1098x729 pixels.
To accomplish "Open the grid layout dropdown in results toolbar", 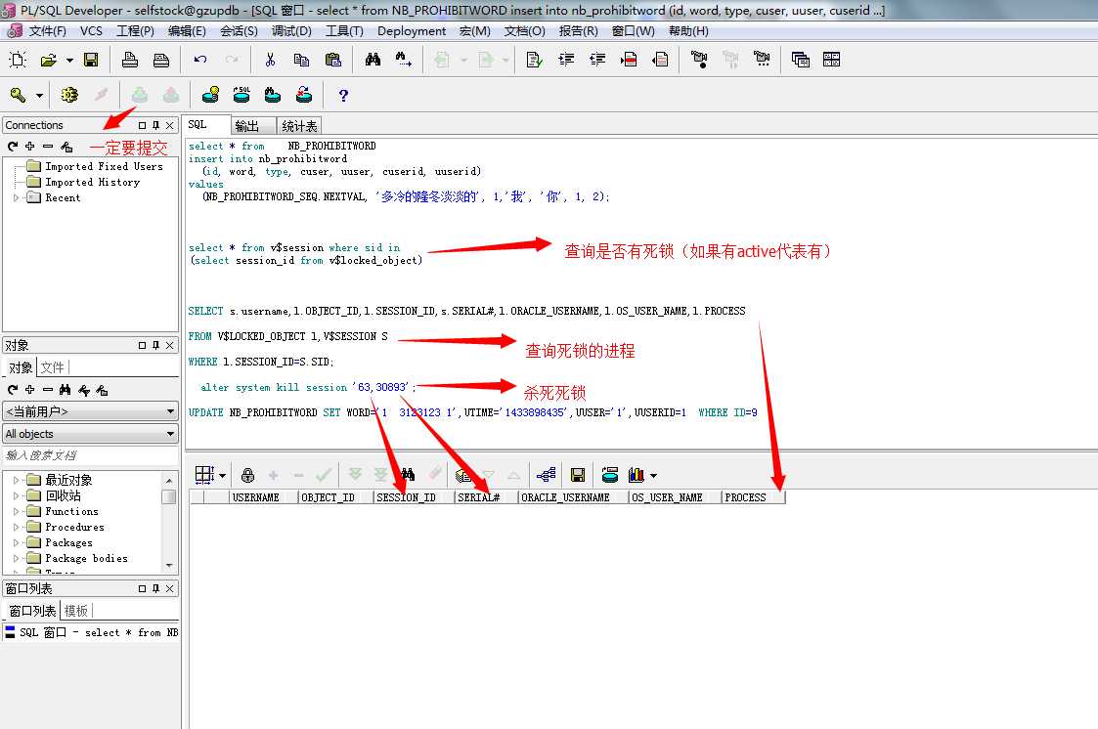I will point(222,476).
